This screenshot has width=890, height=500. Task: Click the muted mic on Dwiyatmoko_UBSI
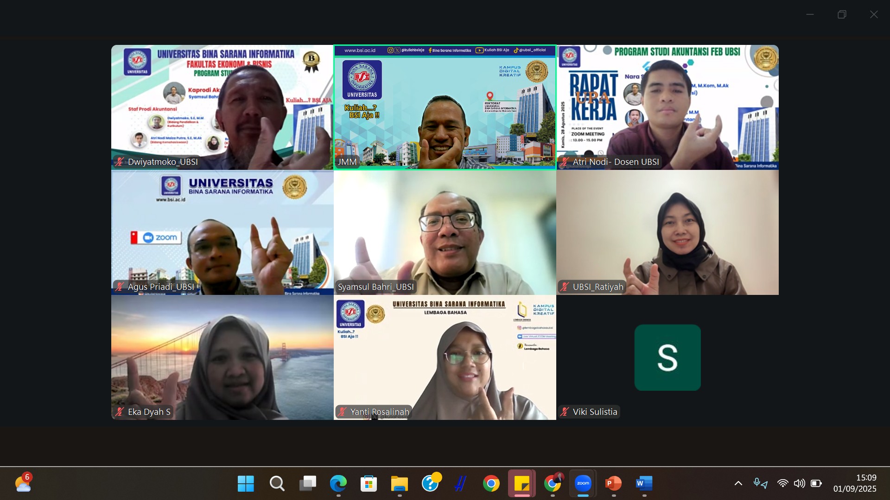(120, 162)
